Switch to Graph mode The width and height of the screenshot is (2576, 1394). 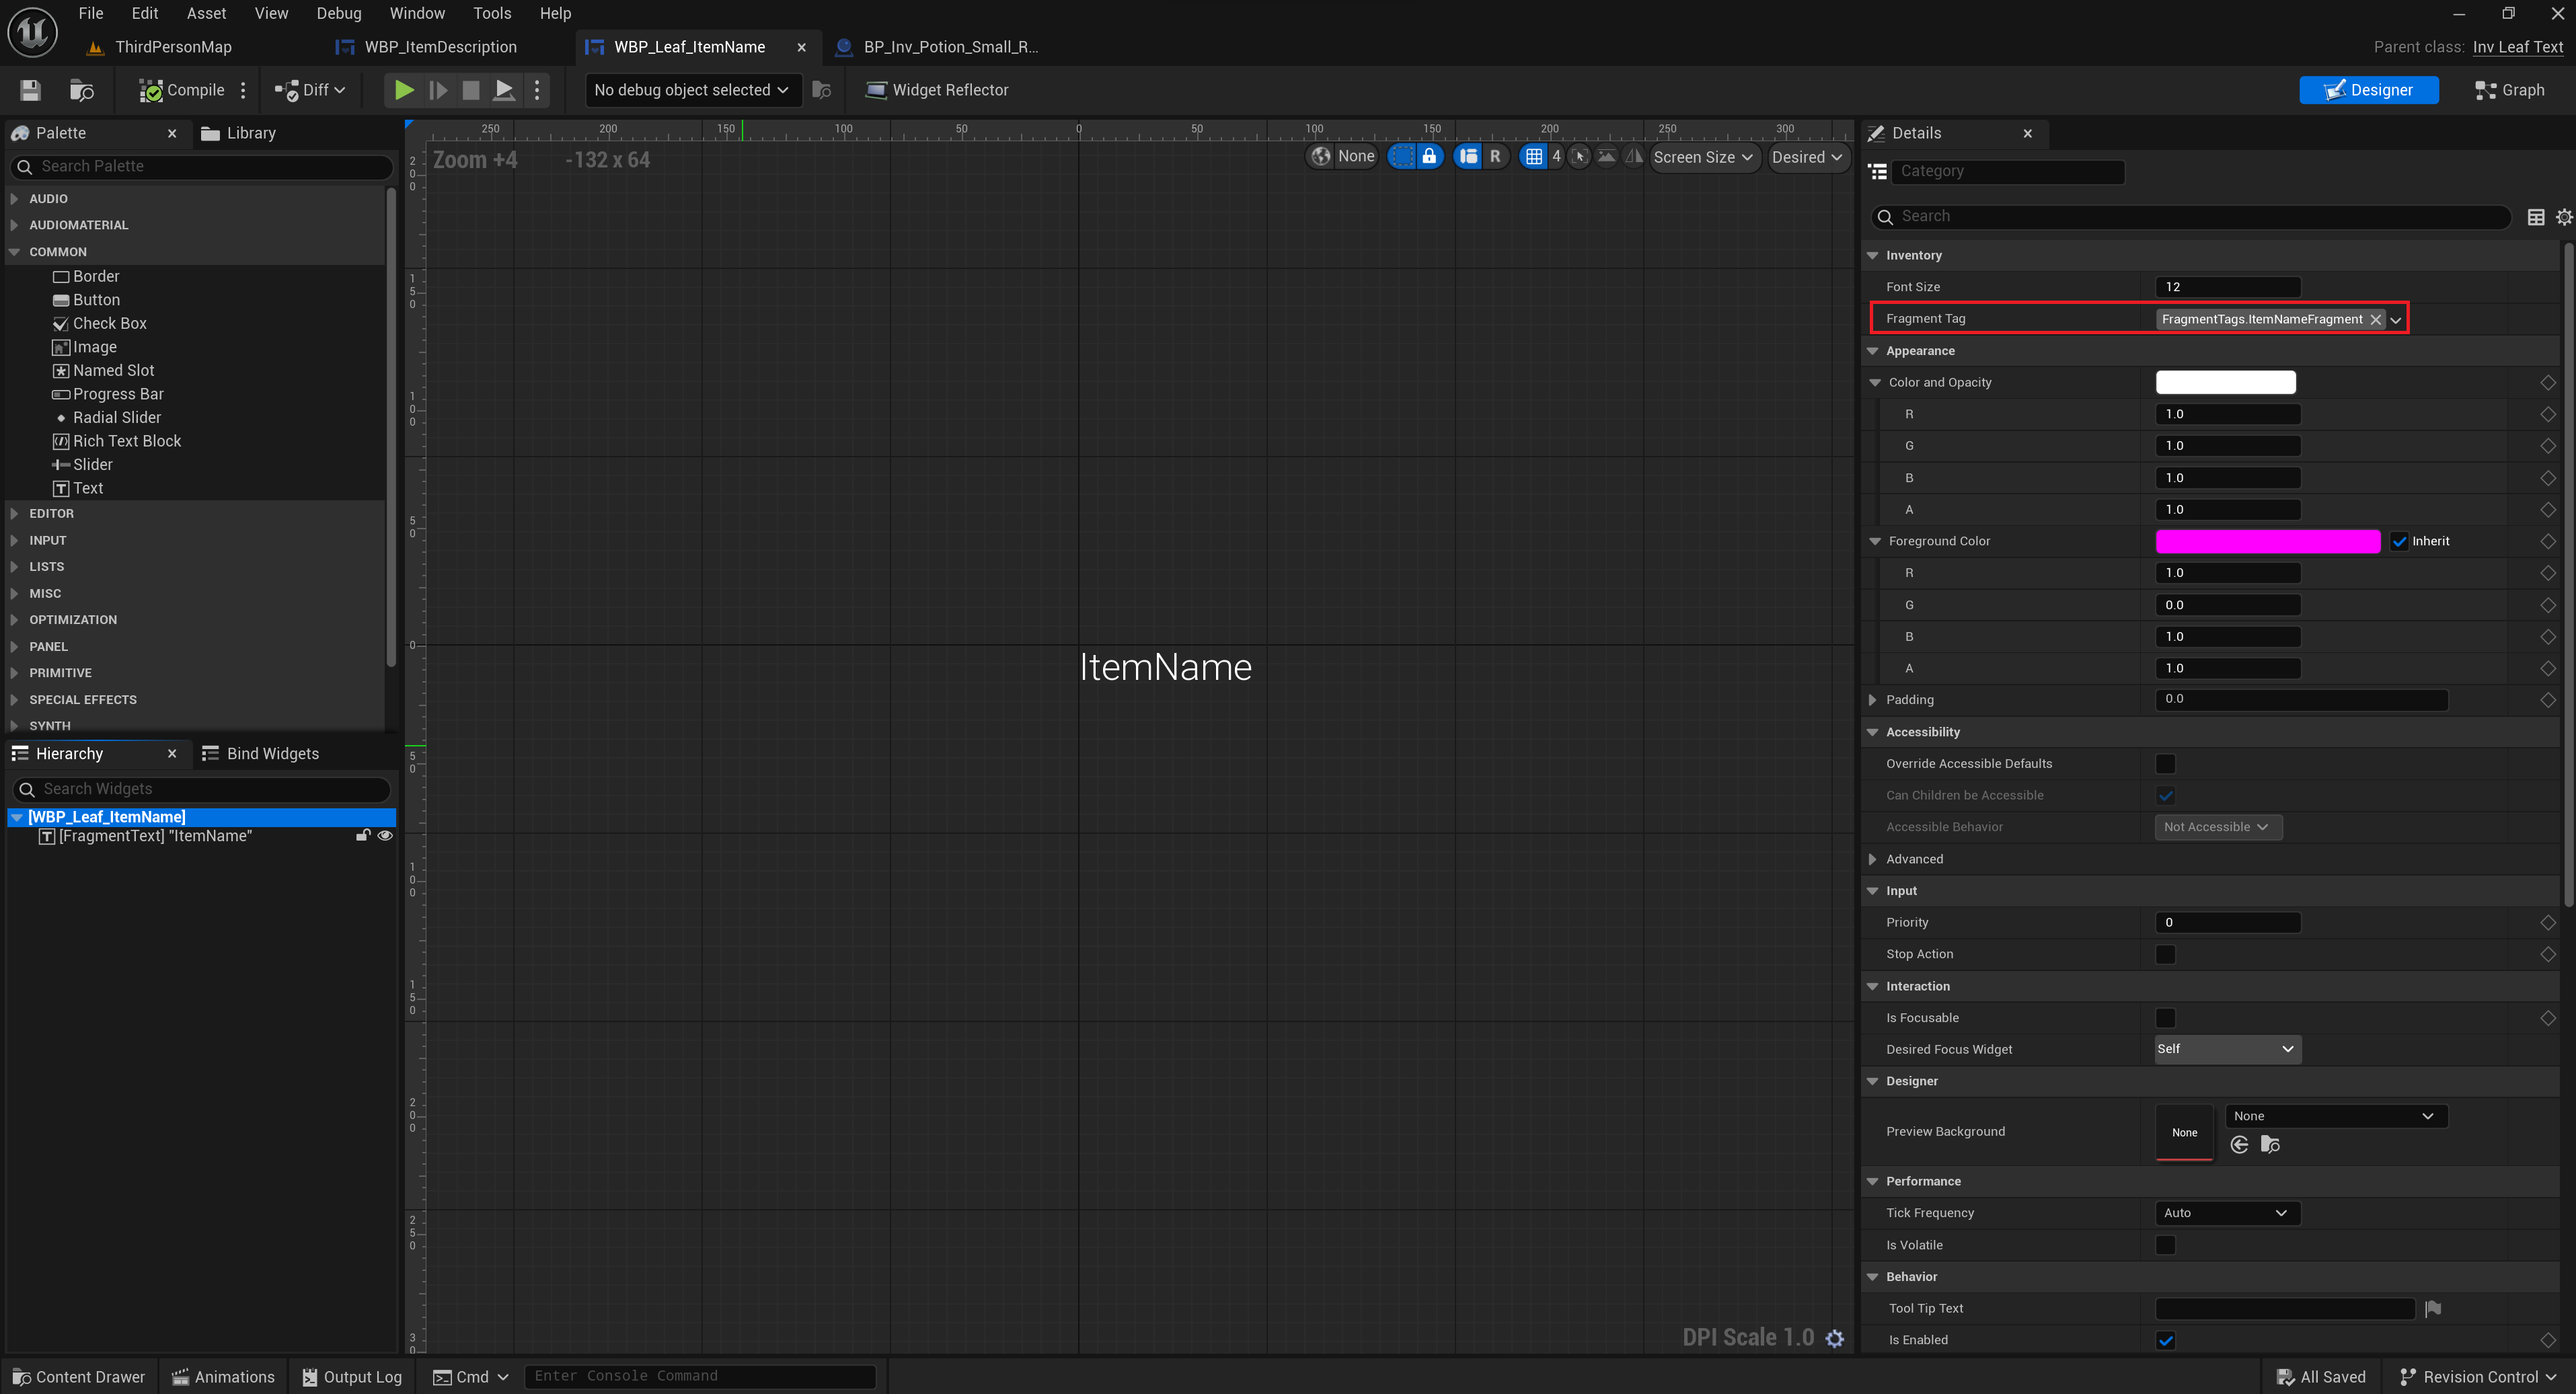2509,90
